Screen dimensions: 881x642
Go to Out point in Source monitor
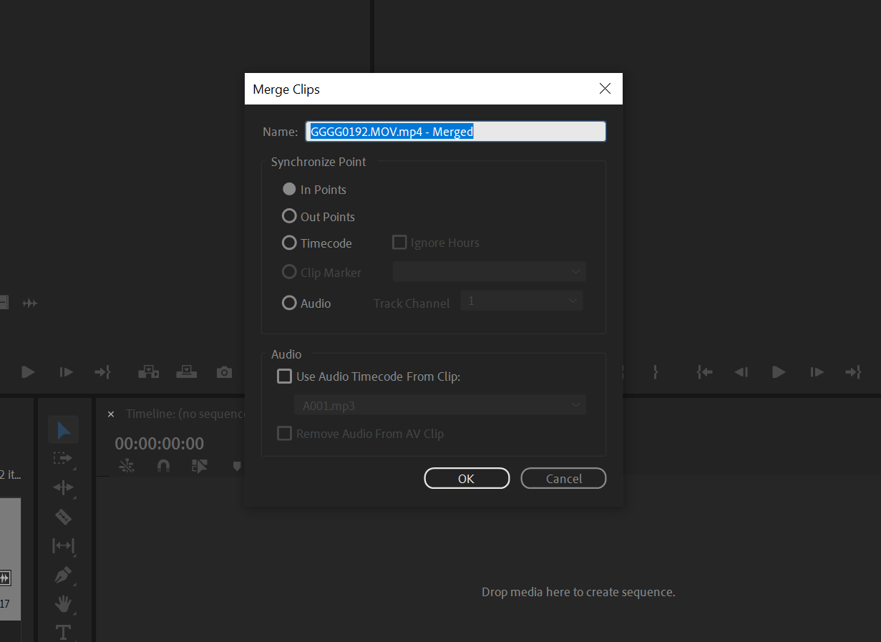[102, 372]
